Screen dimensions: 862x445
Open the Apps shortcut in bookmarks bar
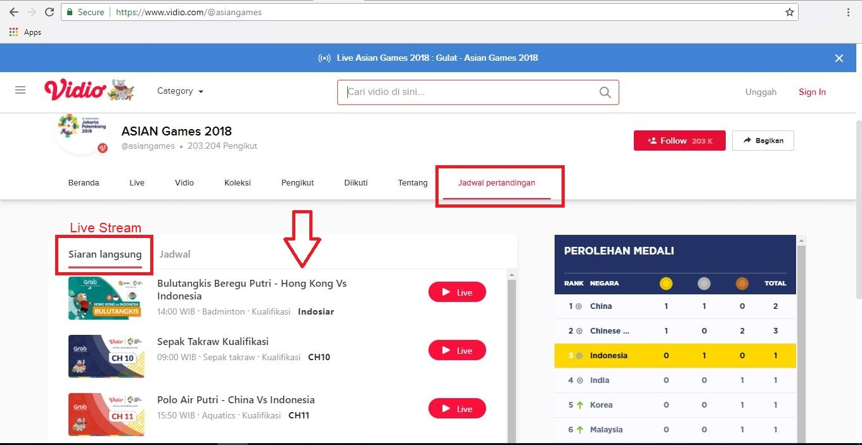click(x=25, y=32)
